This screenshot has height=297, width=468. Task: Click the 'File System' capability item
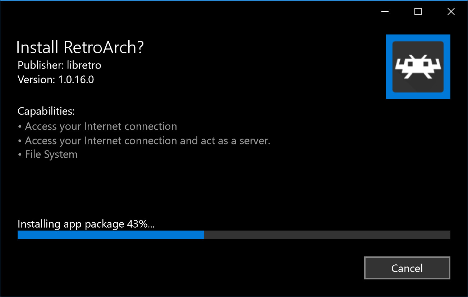click(51, 154)
